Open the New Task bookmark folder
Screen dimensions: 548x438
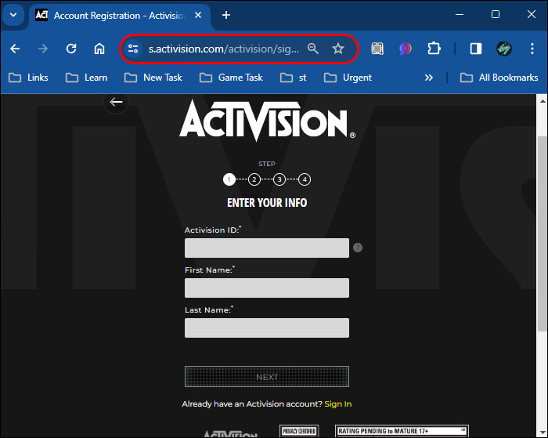(153, 78)
